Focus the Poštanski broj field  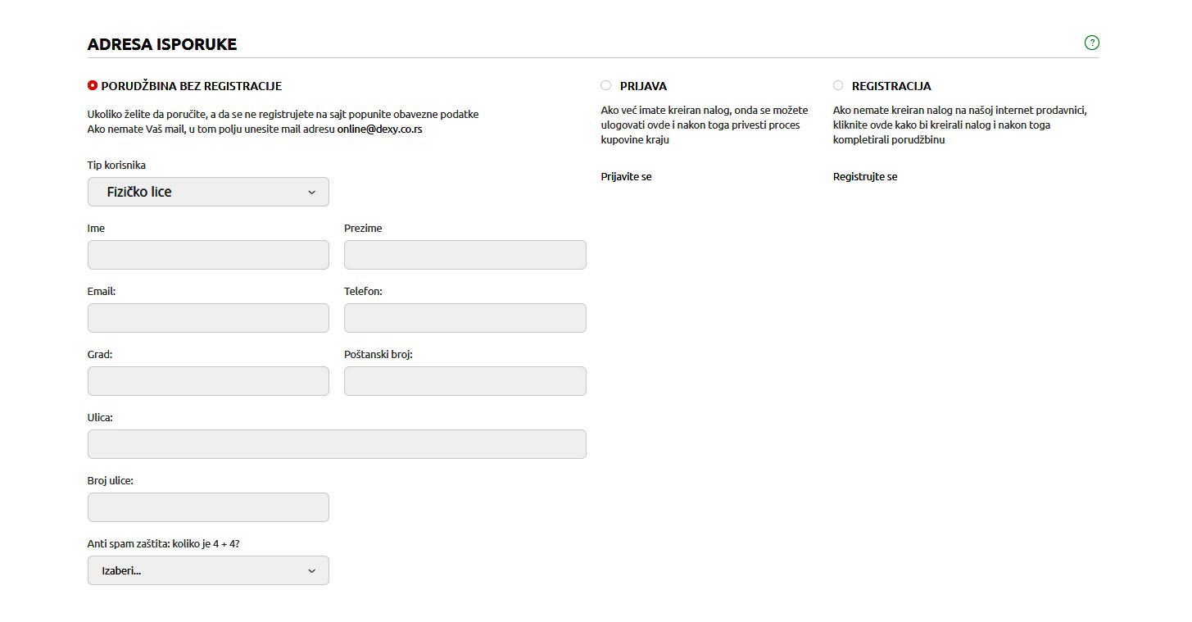pyautogui.click(x=465, y=381)
